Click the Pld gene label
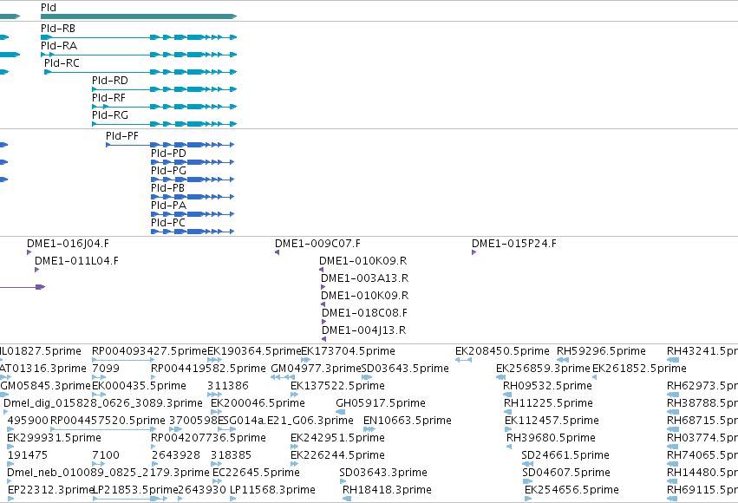Screen dimensions: 738x503 click(49, 8)
